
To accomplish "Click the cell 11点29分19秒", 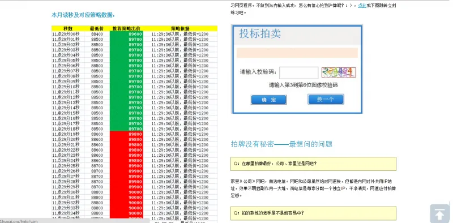I will (68, 134).
